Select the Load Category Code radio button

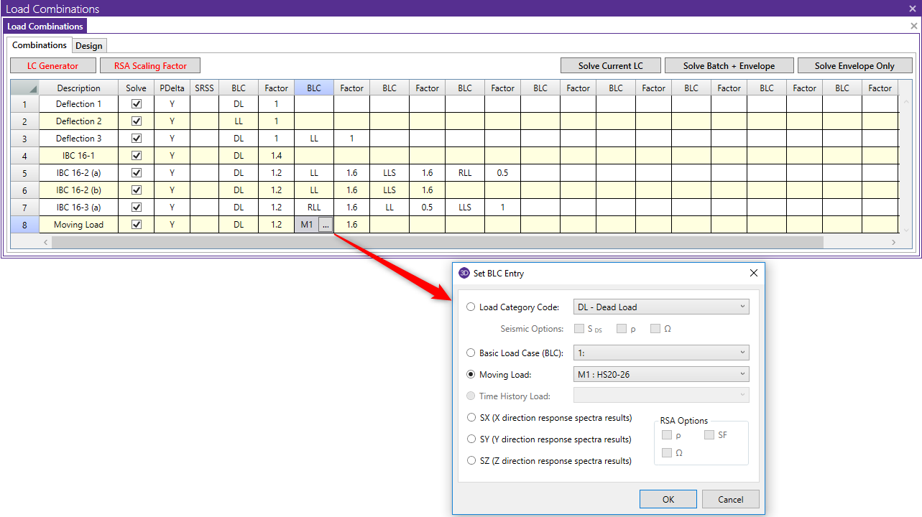(x=471, y=307)
